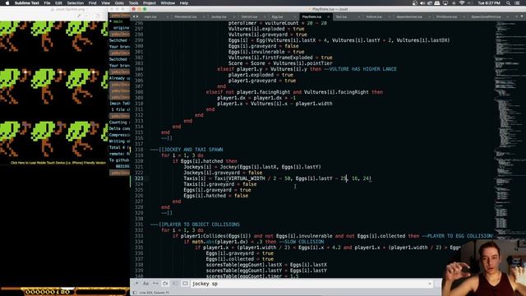Click line number 318 in the gutter

pos(139,150)
